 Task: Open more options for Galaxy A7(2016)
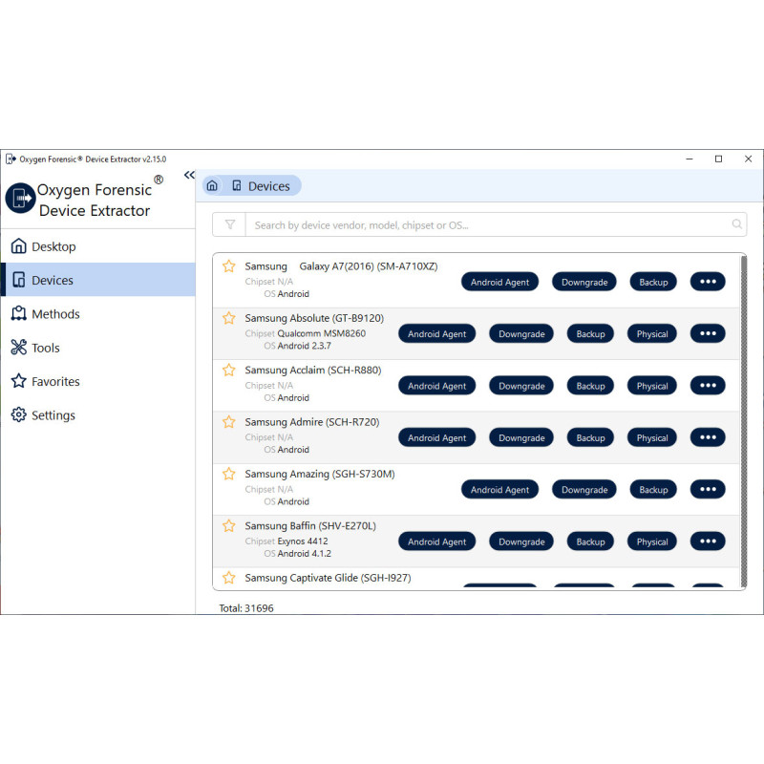pos(708,281)
